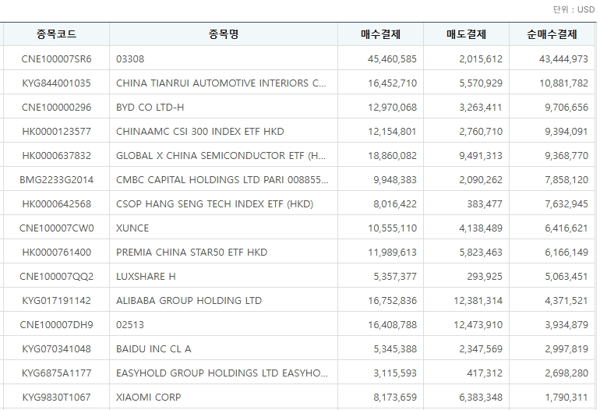Click sell settlement value 12,473,910
The image size is (600, 410).
pos(478,324)
